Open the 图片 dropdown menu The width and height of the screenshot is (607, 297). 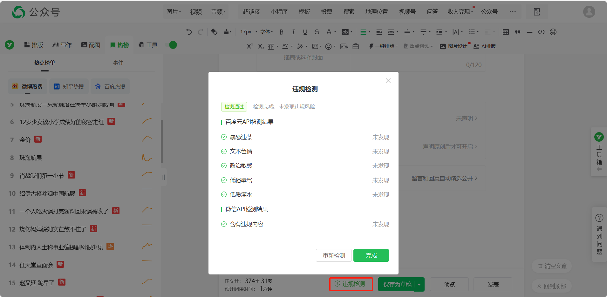point(174,12)
